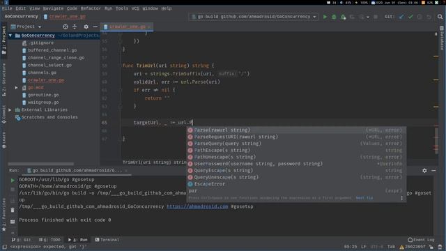Hide the Project panel with minus icon
This screenshot has width=446, height=251.
point(95,26)
